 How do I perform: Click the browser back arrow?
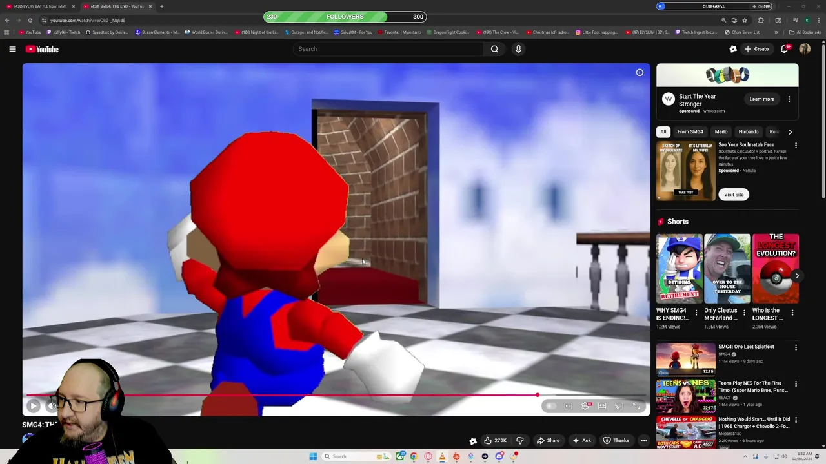pos(7,20)
